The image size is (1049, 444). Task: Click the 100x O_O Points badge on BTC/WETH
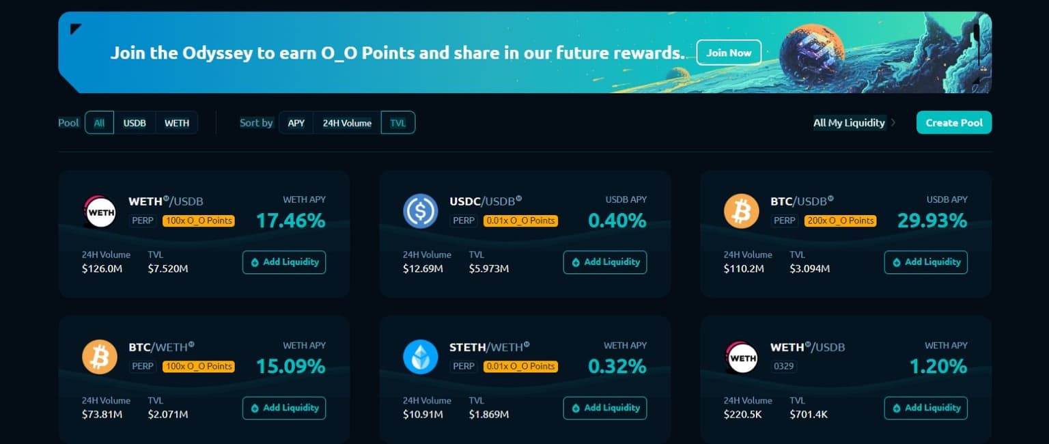pyautogui.click(x=198, y=367)
